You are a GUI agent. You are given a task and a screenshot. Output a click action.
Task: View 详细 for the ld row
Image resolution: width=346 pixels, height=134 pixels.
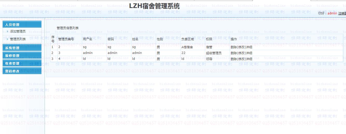coord(249,59)
